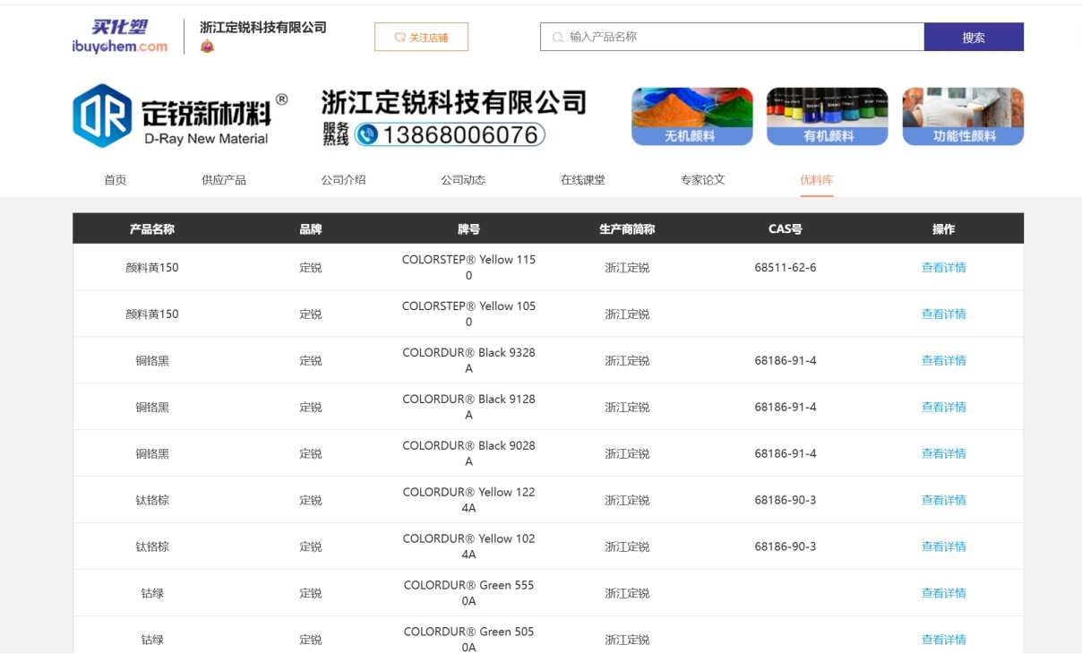View details for COLORSTEP Yellow 1150
Screen dimensions: 1082x654
(944, 267)
